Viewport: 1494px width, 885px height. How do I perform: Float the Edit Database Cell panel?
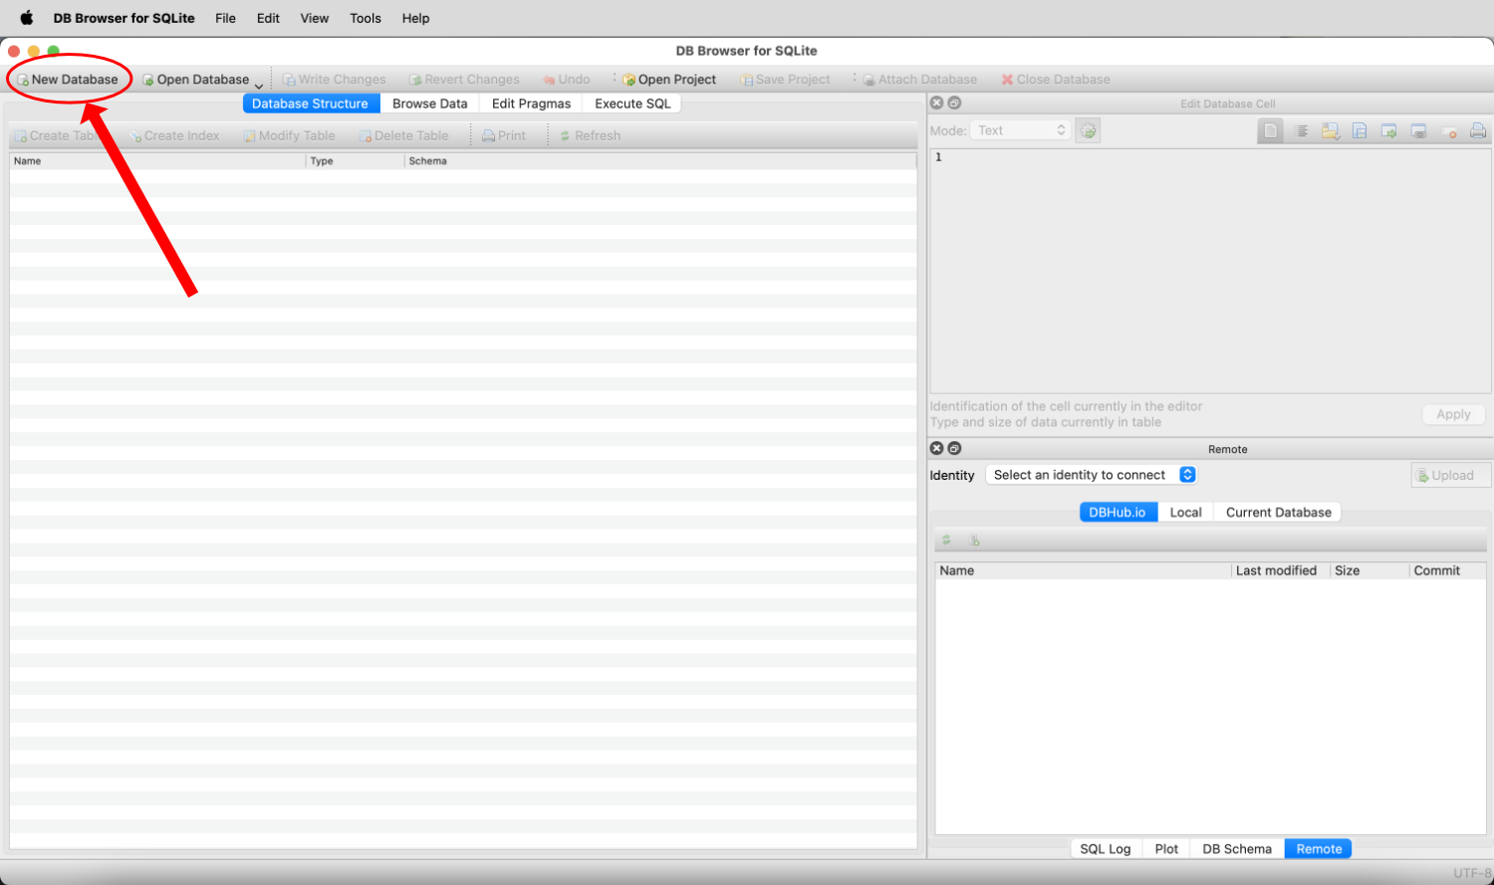tap(954, 104)
